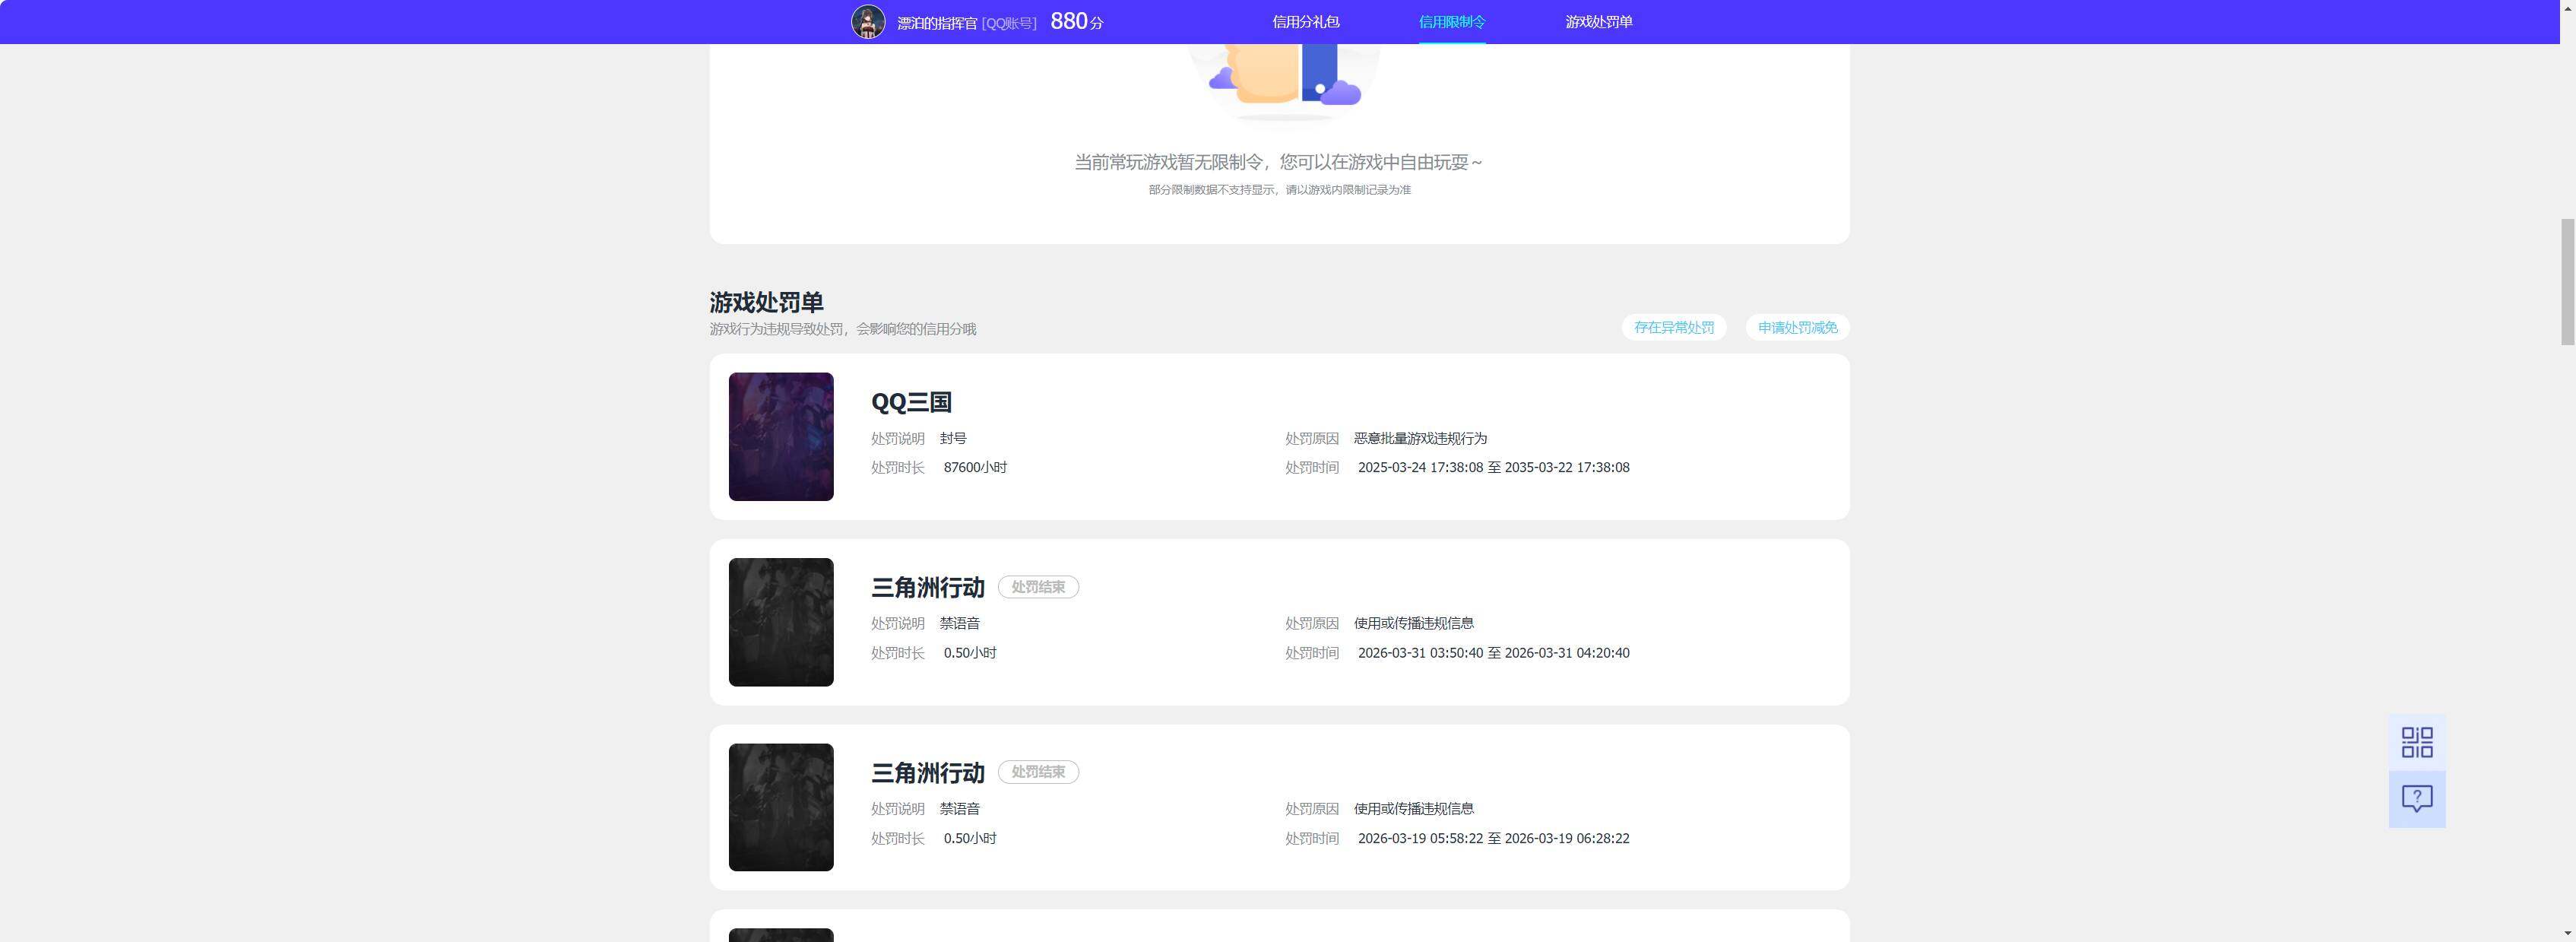The height and width of the screenshot is (942, 2576).
Task: Click the QQ三国 game title
Action: coord(911,402)
